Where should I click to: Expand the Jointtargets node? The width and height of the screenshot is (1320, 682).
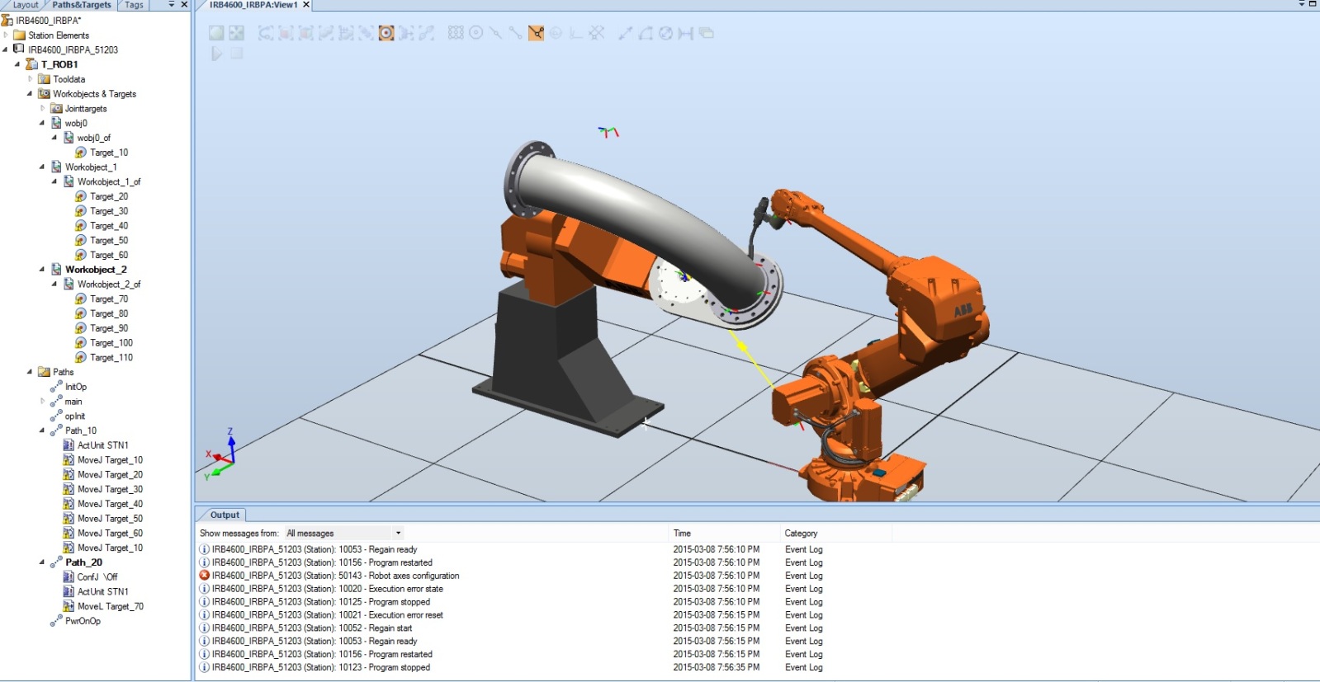click(x=43, y=108)
